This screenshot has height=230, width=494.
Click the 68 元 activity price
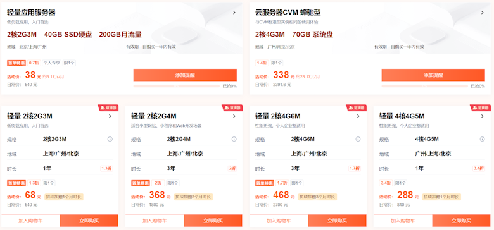click(33, 195)
